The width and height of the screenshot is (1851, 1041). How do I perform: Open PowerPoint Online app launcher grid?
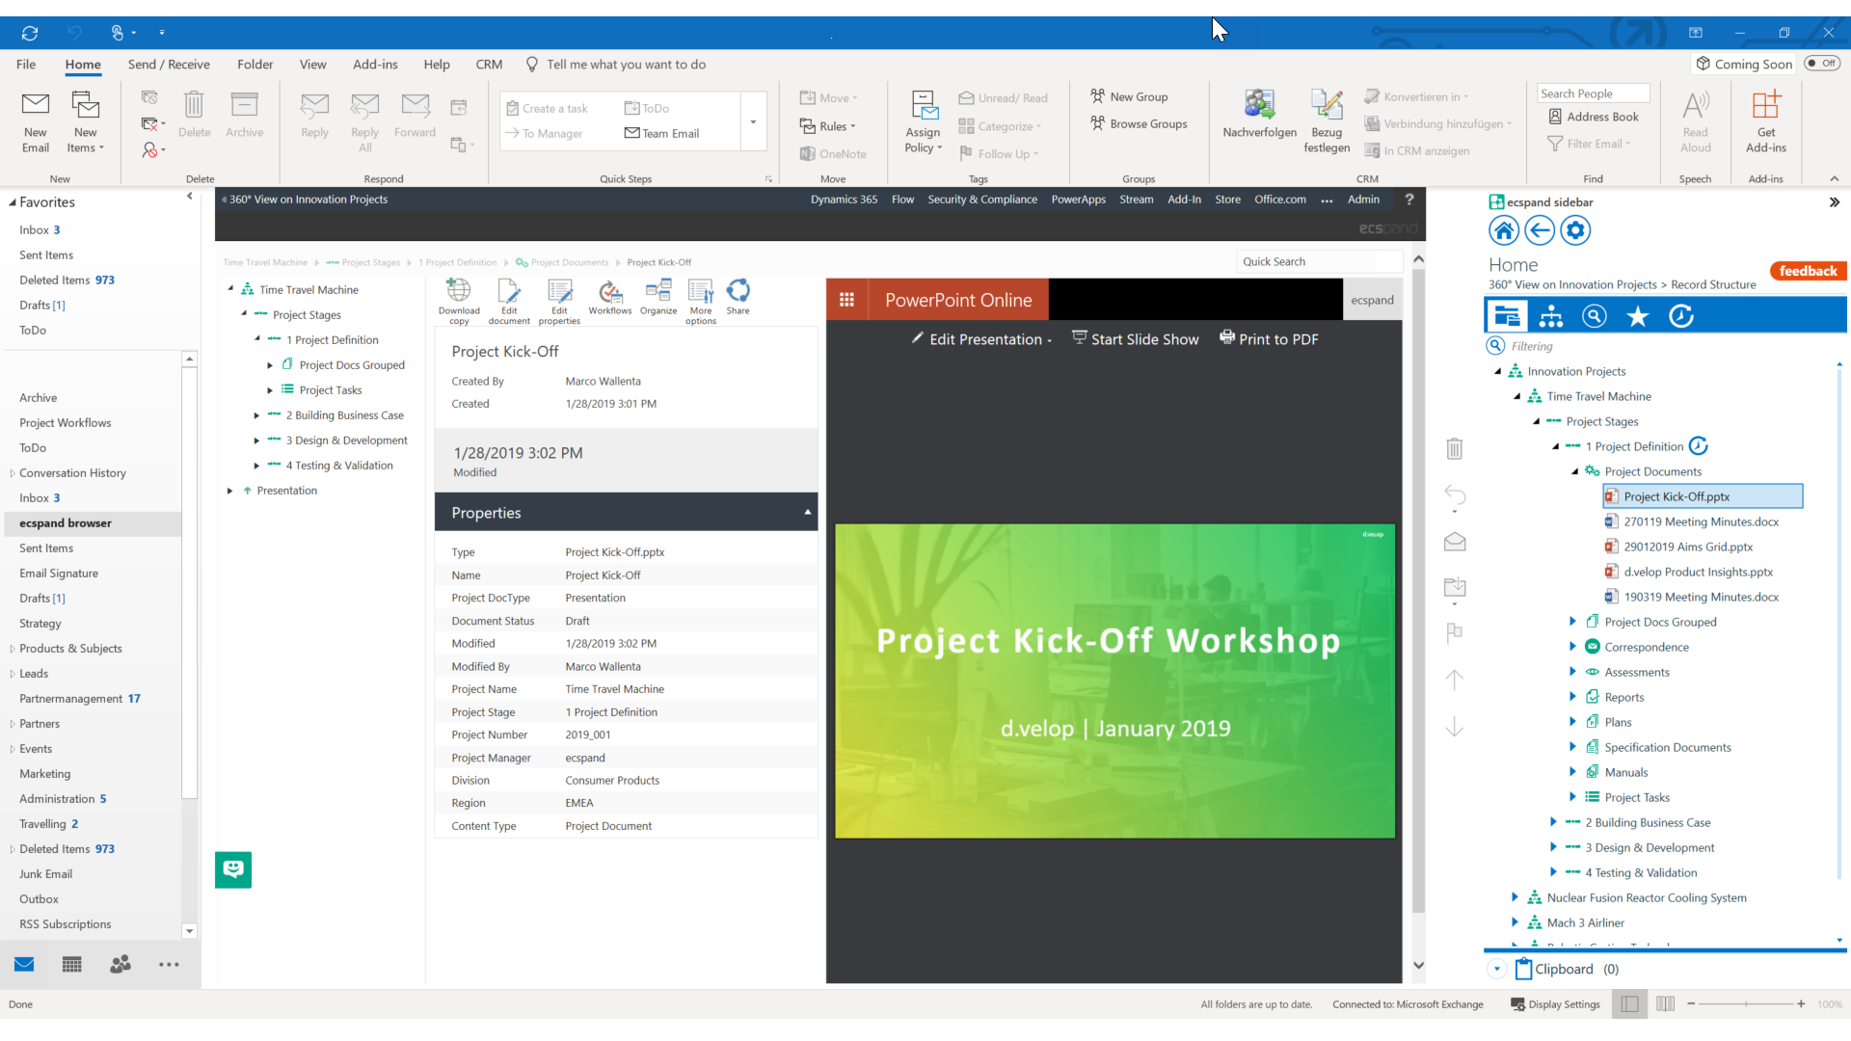tap(847, 300)
